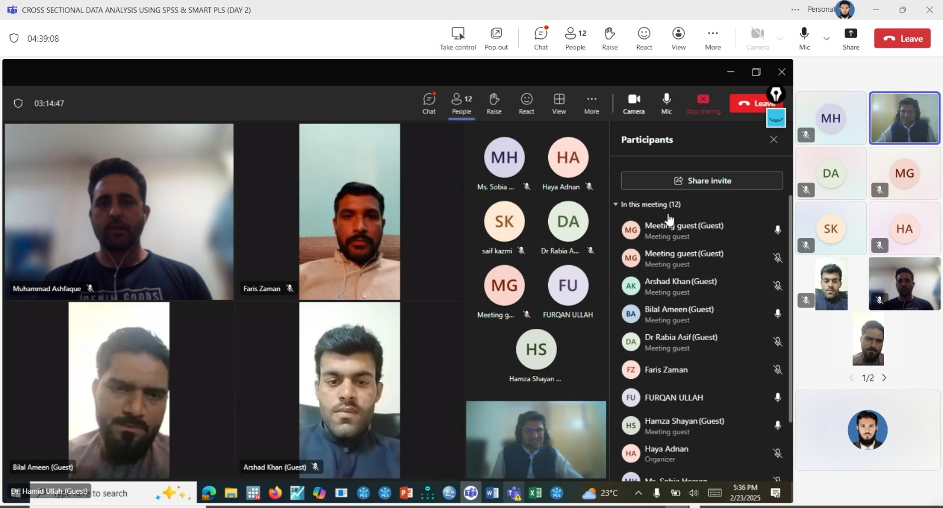
Task: Toggle Bilal Ameen's microphone in participants list
Action: click(x=777, y=314)
